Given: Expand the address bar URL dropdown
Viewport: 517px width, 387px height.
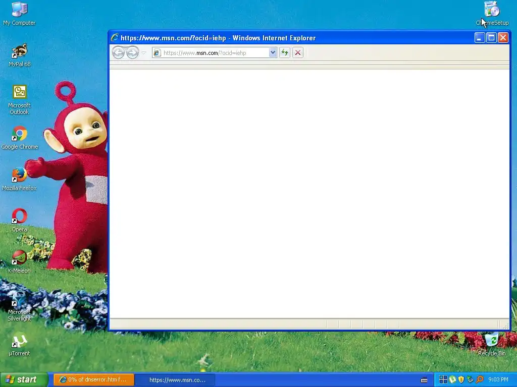Looking at the screenshot, I should point(273,52).
